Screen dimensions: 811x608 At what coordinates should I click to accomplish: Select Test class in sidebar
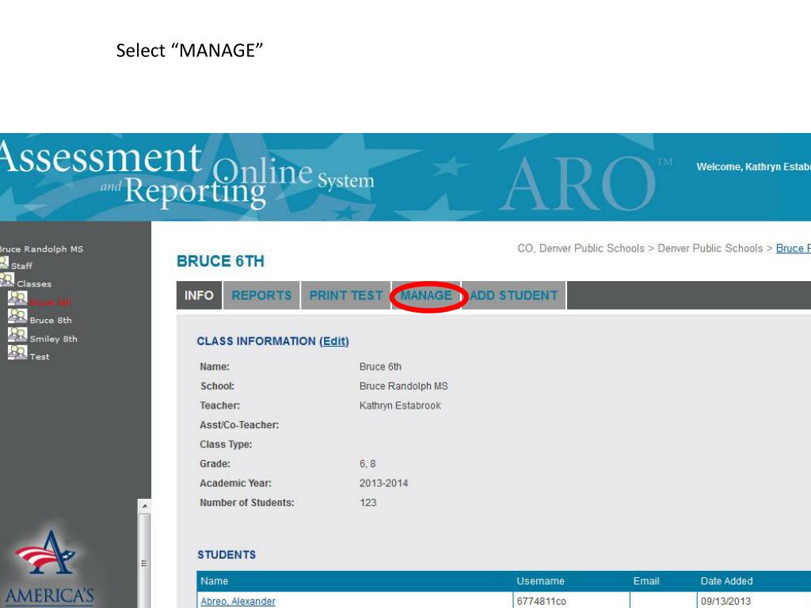[x=40, y=357]
